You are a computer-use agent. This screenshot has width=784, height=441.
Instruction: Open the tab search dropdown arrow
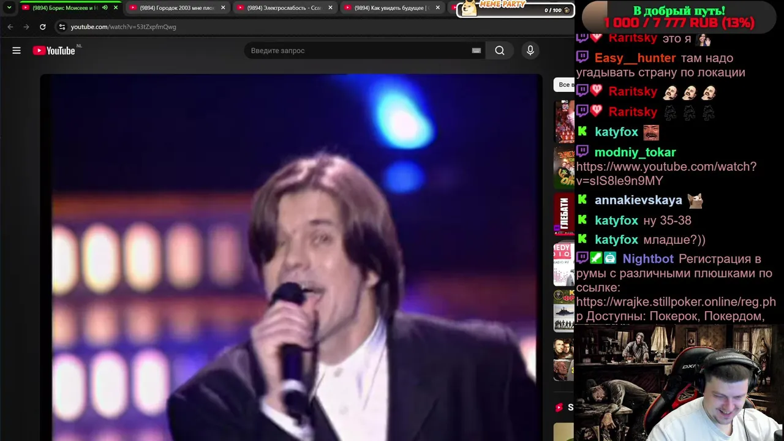point(9,8)
